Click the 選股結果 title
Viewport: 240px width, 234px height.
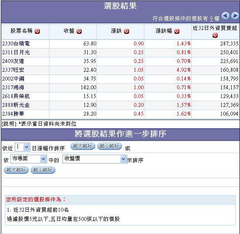(x=120, y=6)
